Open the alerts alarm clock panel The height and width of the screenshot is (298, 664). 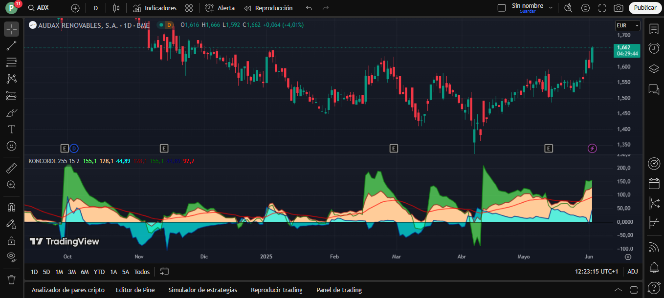(654, 48)
